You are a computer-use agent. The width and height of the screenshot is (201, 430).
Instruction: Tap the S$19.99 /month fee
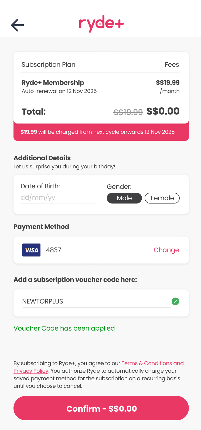pyautogui.click(x=168, y=86)
